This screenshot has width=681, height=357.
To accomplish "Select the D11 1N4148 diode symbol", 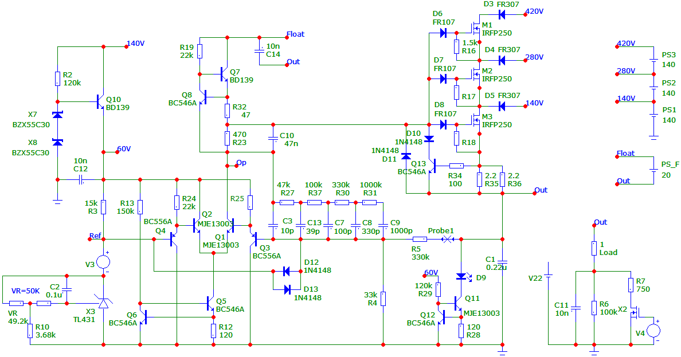I will tap(406, 155).
